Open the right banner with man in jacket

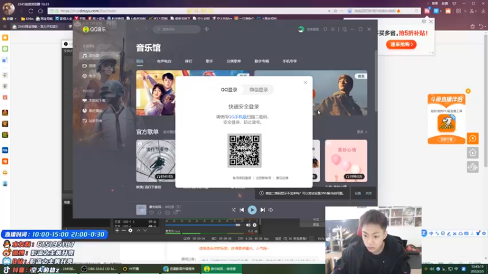pos(340,93)
